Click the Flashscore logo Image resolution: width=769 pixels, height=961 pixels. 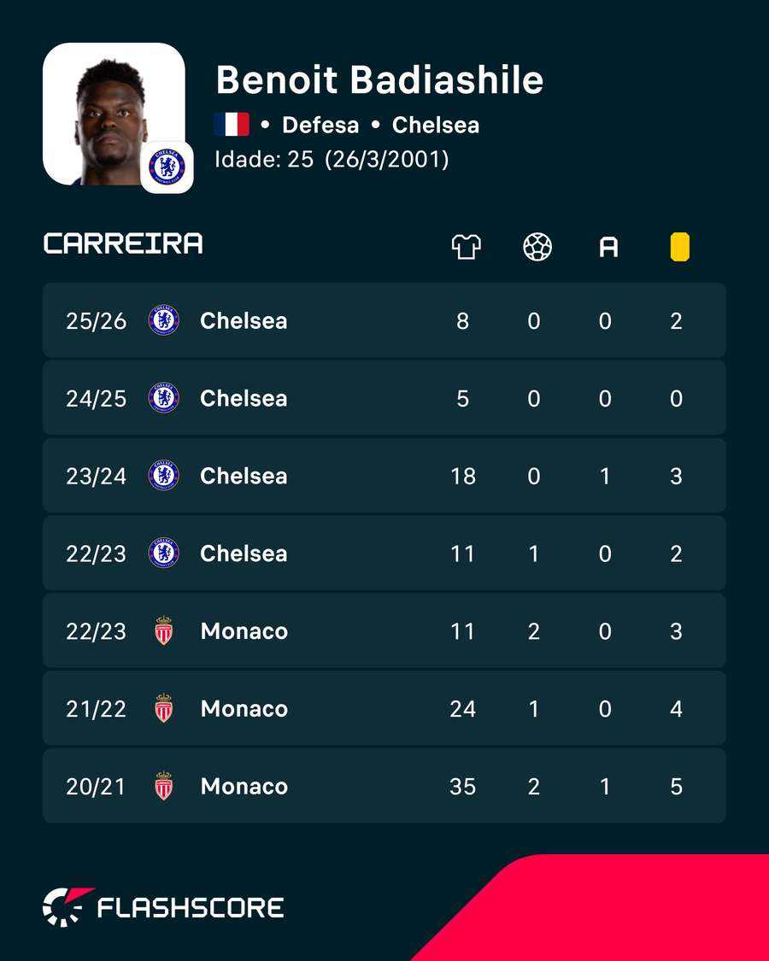(163, 907)
